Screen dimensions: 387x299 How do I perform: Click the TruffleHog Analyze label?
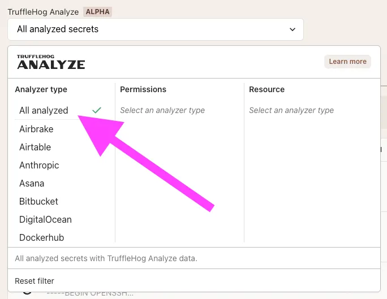[x=43, y=12]
